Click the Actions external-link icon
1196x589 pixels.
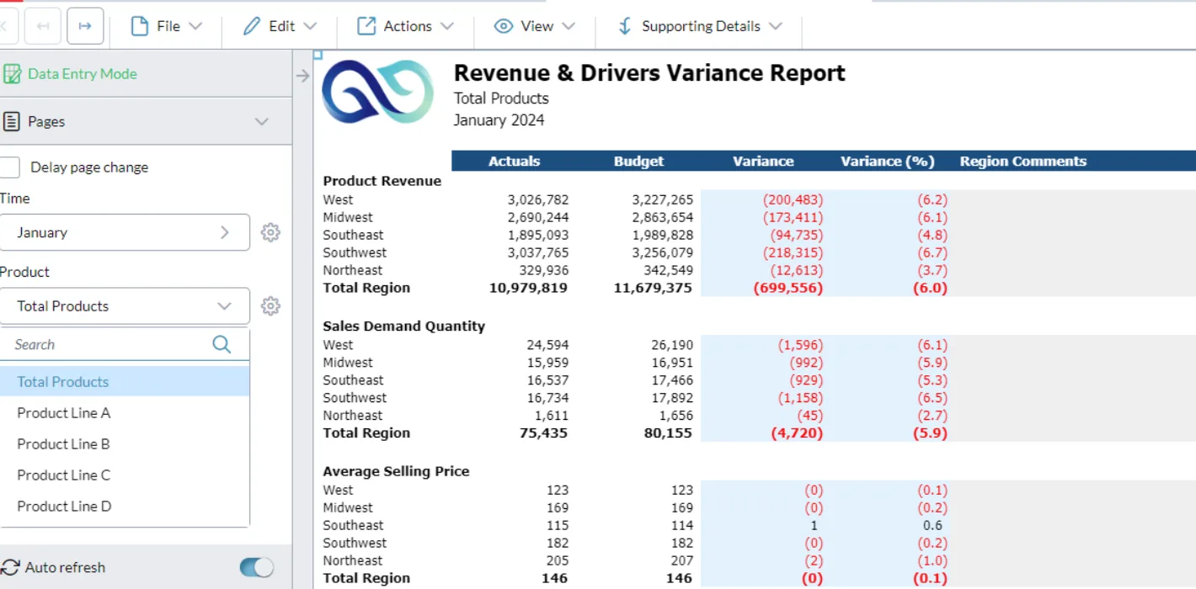click(x=366, y=26)
